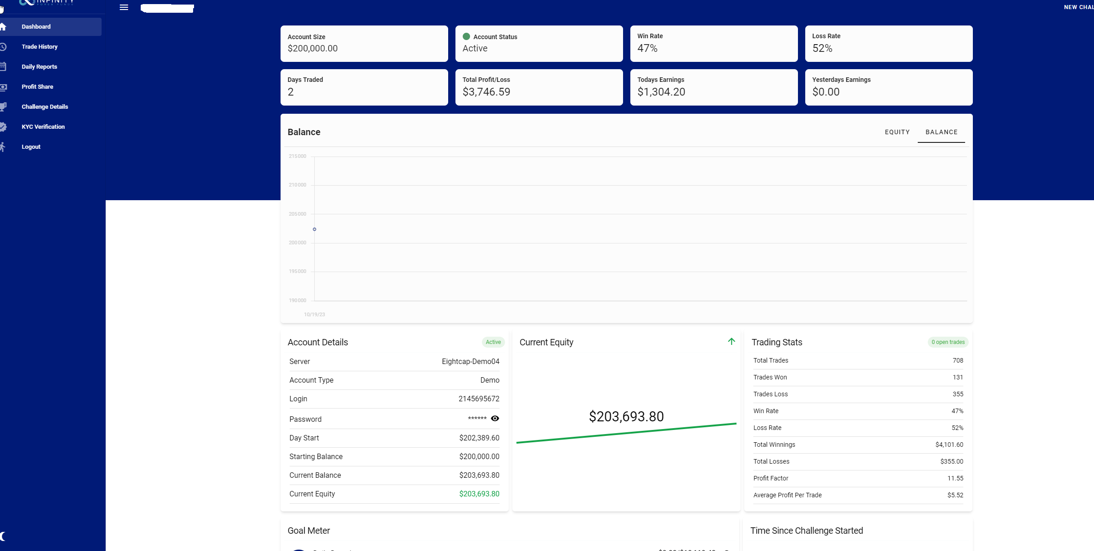Image resolution: width=1094 pixels, height=551 pixels.
Task: Click the KYC Verification badge icon
Action: point(3,127)
